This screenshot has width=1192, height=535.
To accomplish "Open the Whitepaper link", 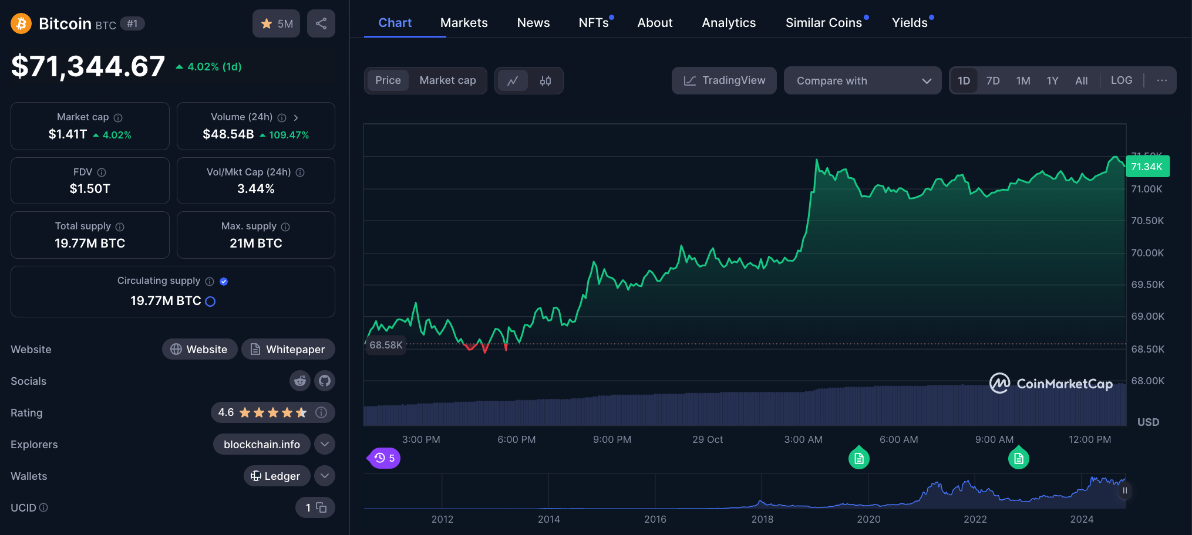I will [x=288, y=349].
